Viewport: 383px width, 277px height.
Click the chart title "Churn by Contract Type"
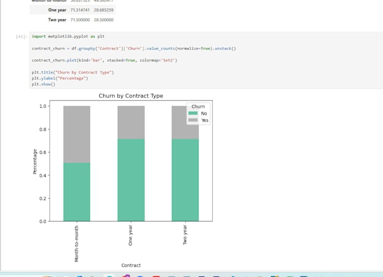point(131,96)
